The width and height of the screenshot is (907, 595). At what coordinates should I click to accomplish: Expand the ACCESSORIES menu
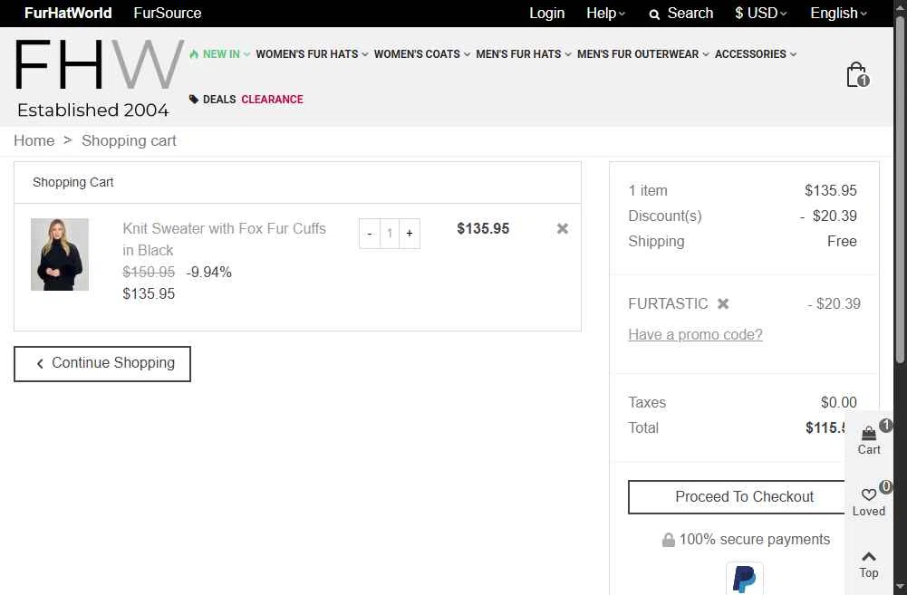[x=756, y=53]
